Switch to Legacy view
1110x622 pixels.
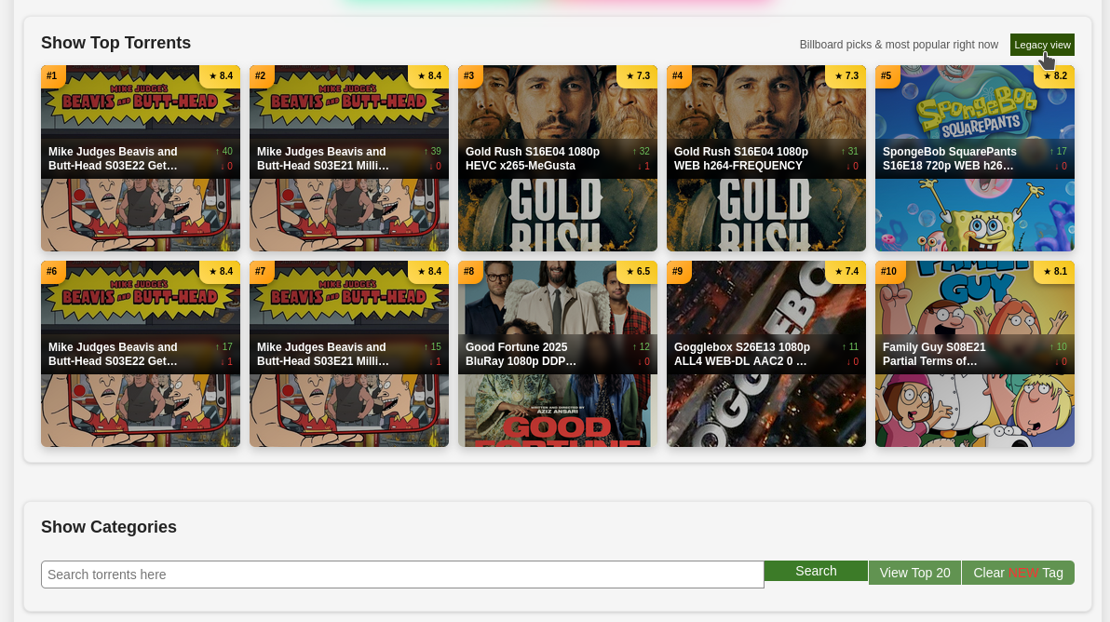[1042, 45]
